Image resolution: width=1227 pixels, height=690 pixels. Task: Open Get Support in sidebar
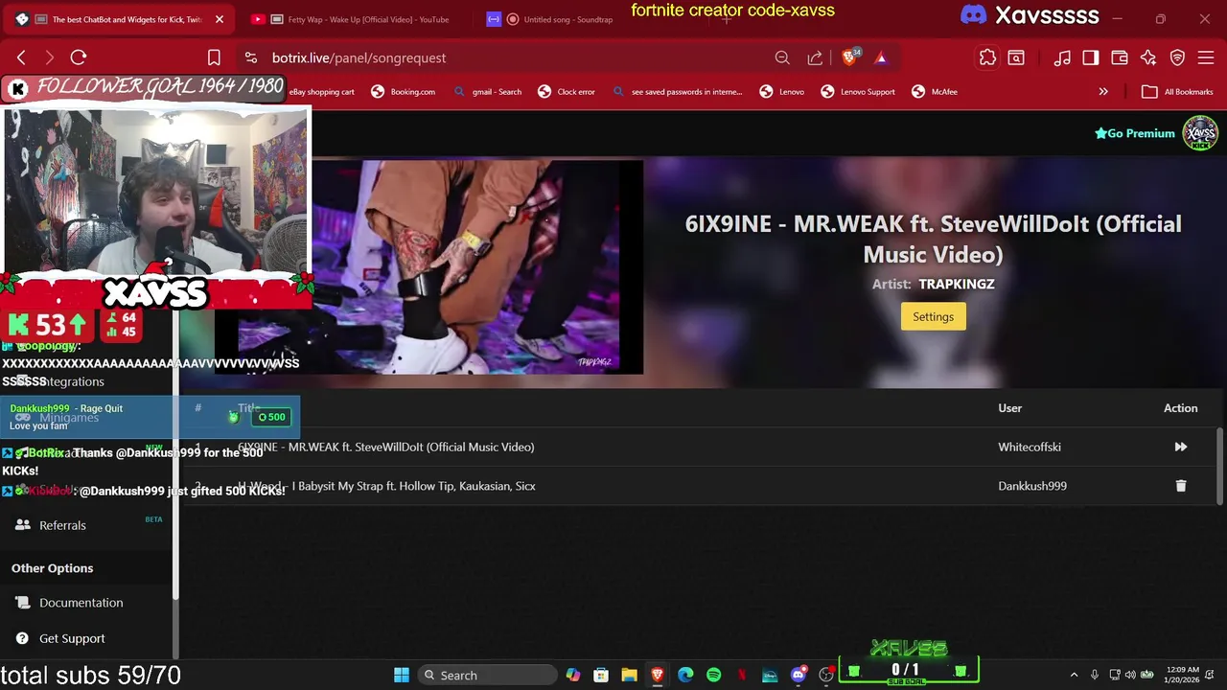[72, 638]
